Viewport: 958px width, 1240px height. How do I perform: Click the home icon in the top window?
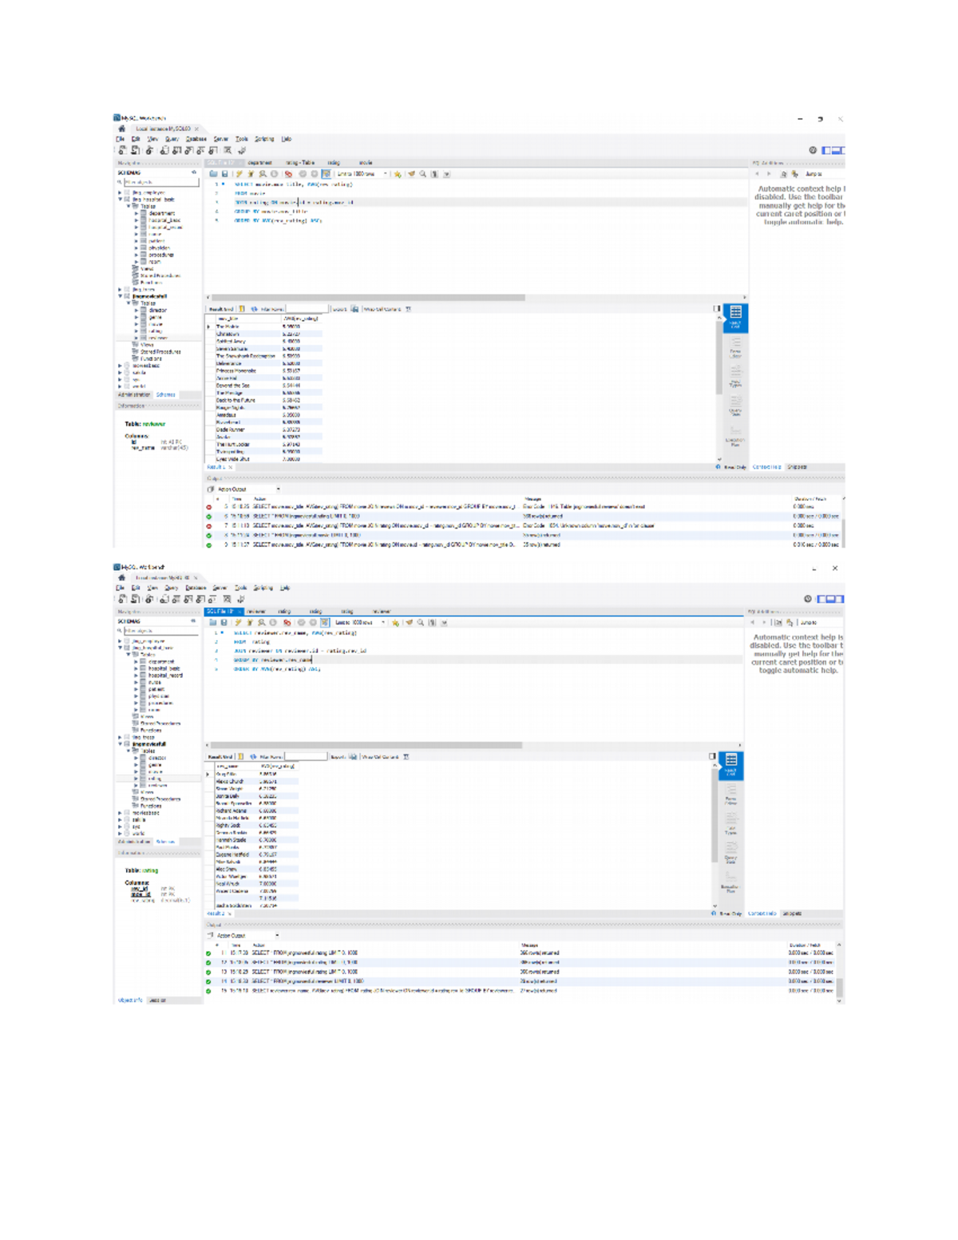pyautogui.click(x=121, y=129)
